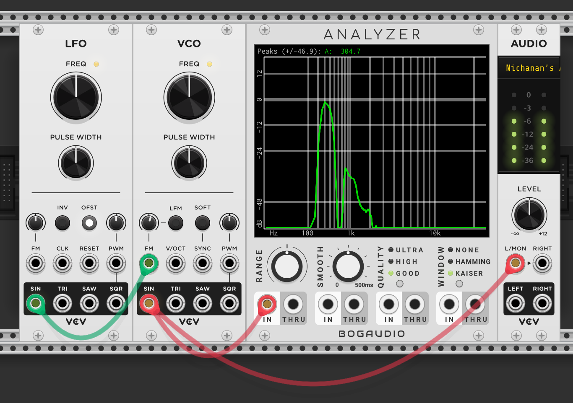The image size is (573, 403).
Task: Click the LFO SQR output jack
Action: coord(116,303)
